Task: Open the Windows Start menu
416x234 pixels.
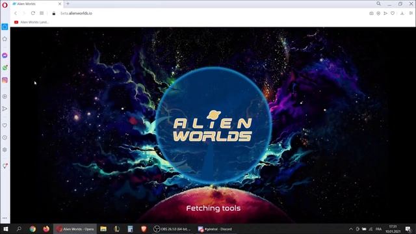Action: [x=5, y=229]
